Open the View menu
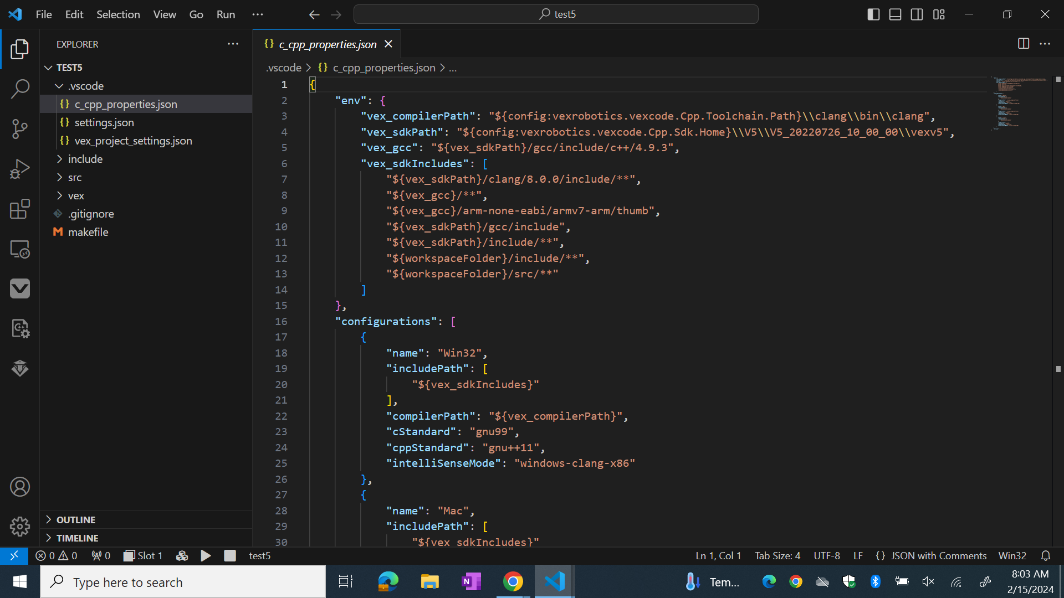 [165, 14]
